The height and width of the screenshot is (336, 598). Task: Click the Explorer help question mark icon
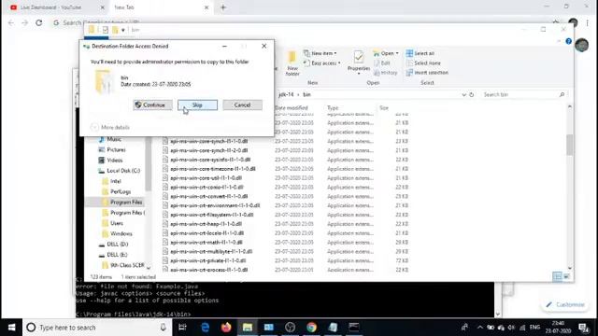tap(569, 41)
